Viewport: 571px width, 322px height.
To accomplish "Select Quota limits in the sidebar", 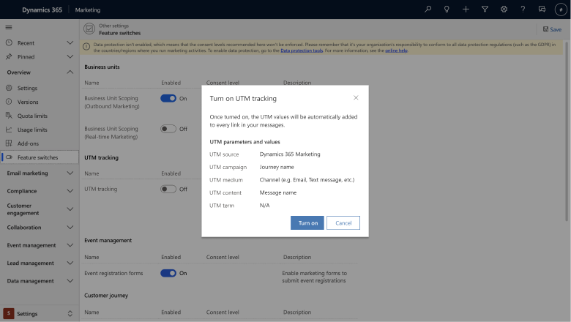I will [32, 116].
